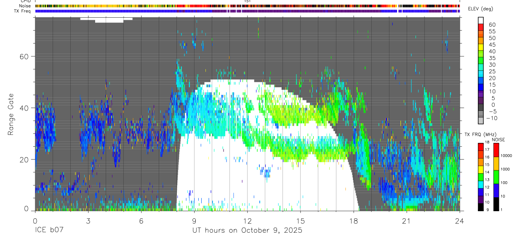Pick green 100–1000 segment in NOISE bar
517x239 pixels.
pos(496,177)
